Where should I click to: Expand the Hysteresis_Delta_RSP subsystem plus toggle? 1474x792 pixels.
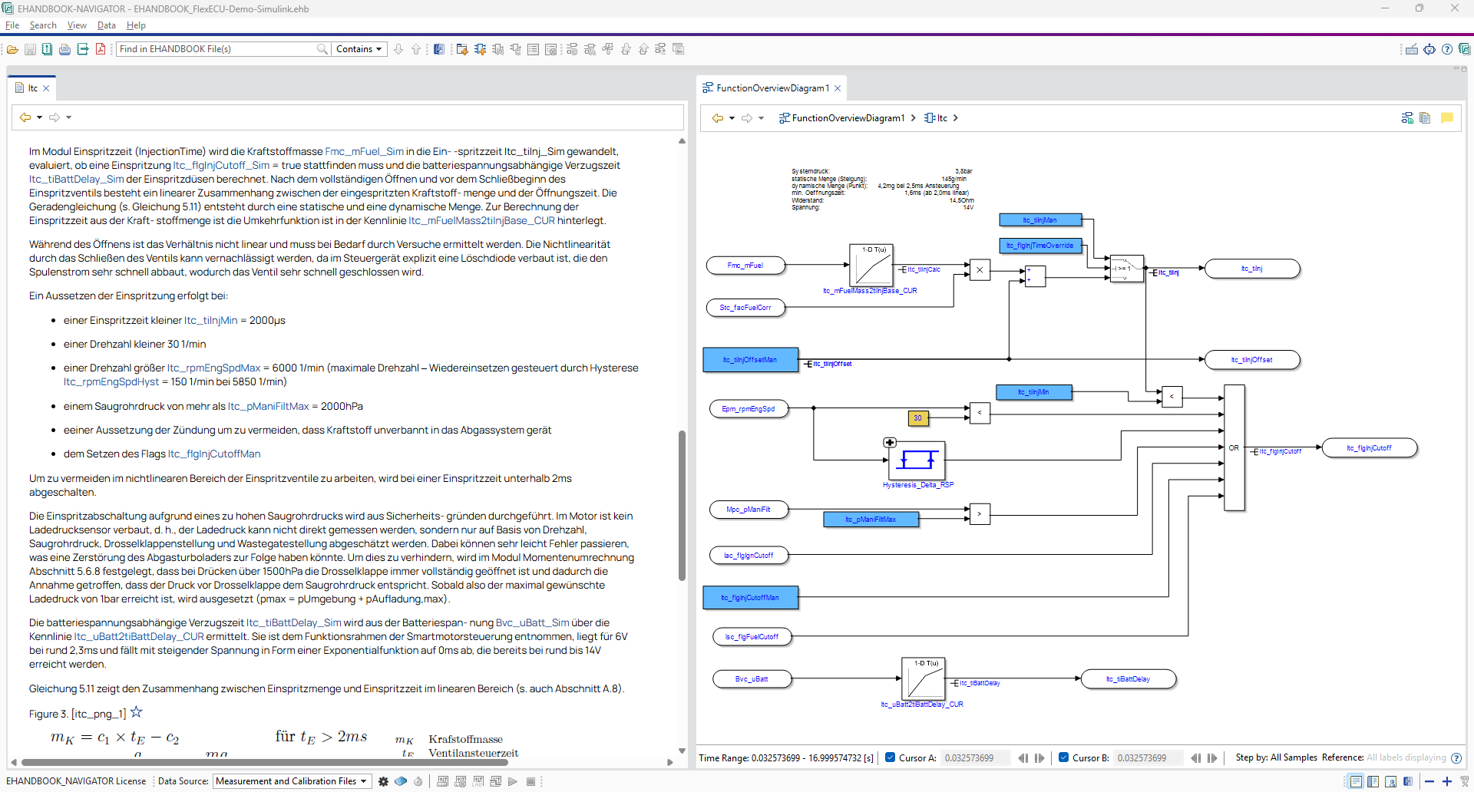[x=890, y=442]
